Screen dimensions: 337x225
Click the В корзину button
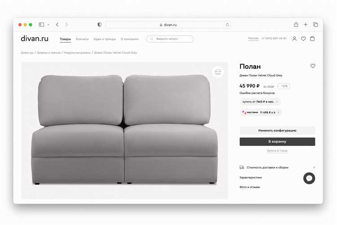point(277,141)
